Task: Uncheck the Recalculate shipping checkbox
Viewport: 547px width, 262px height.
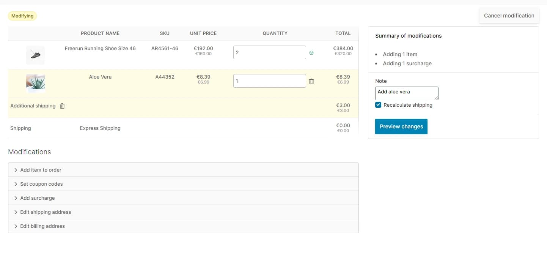Action: tap(378, 105)
